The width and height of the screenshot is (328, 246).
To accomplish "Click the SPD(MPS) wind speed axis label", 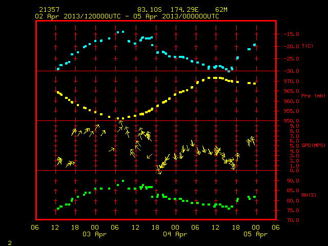I will pyautogui.click(x=313, y=145).
